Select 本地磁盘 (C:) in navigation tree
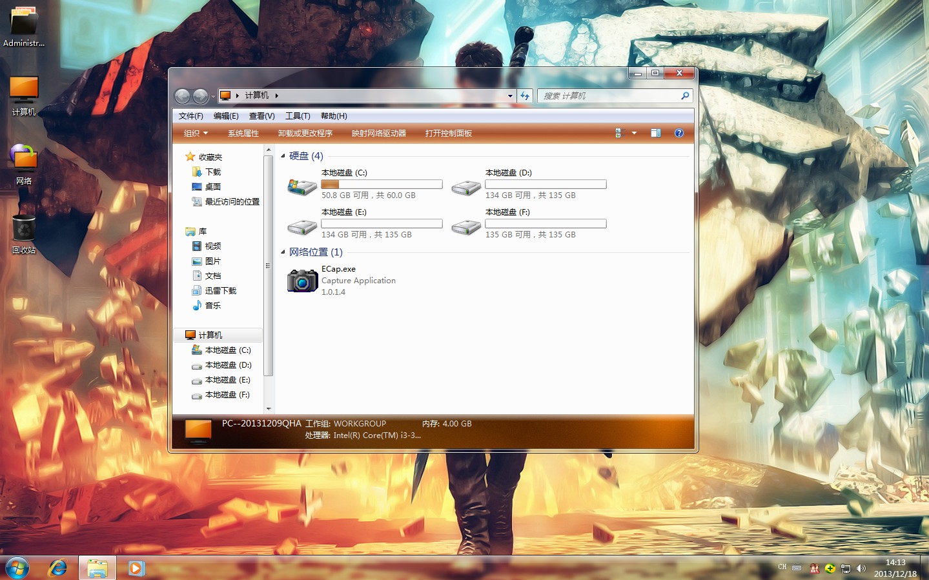Viewport: 929px width, 580px height. tap(228, 350)
